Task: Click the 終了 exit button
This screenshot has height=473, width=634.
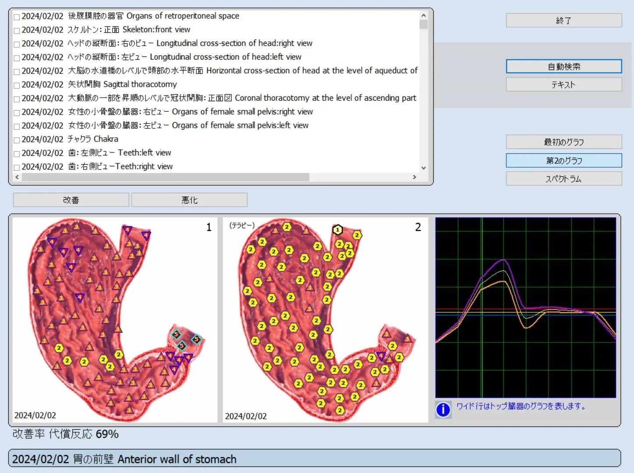Action: coord(563,21)
